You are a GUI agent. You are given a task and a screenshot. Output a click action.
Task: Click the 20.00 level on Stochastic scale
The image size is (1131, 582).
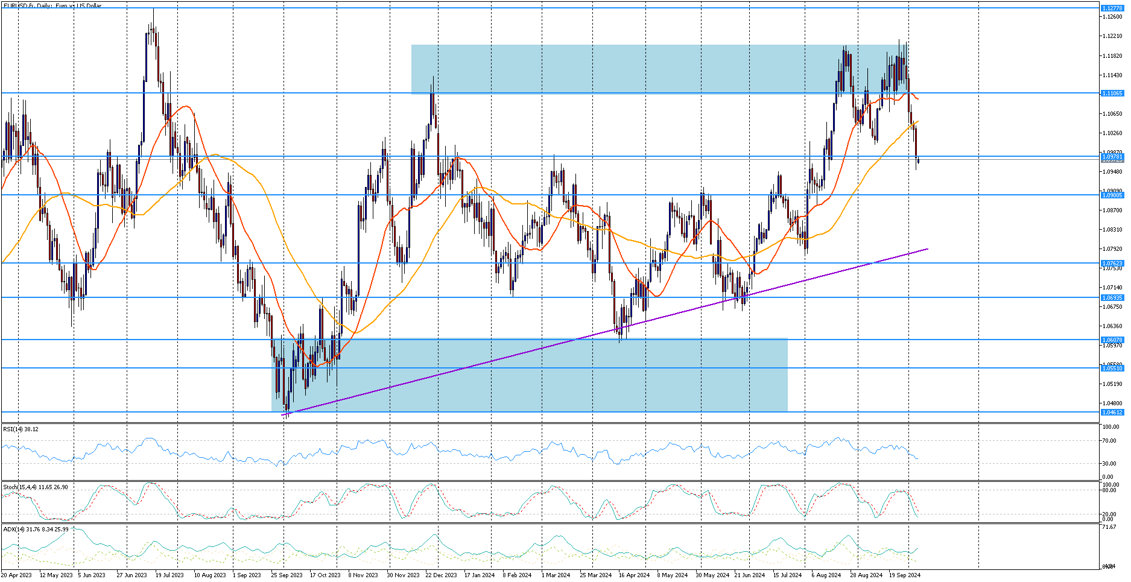[x=1110, y=514]
